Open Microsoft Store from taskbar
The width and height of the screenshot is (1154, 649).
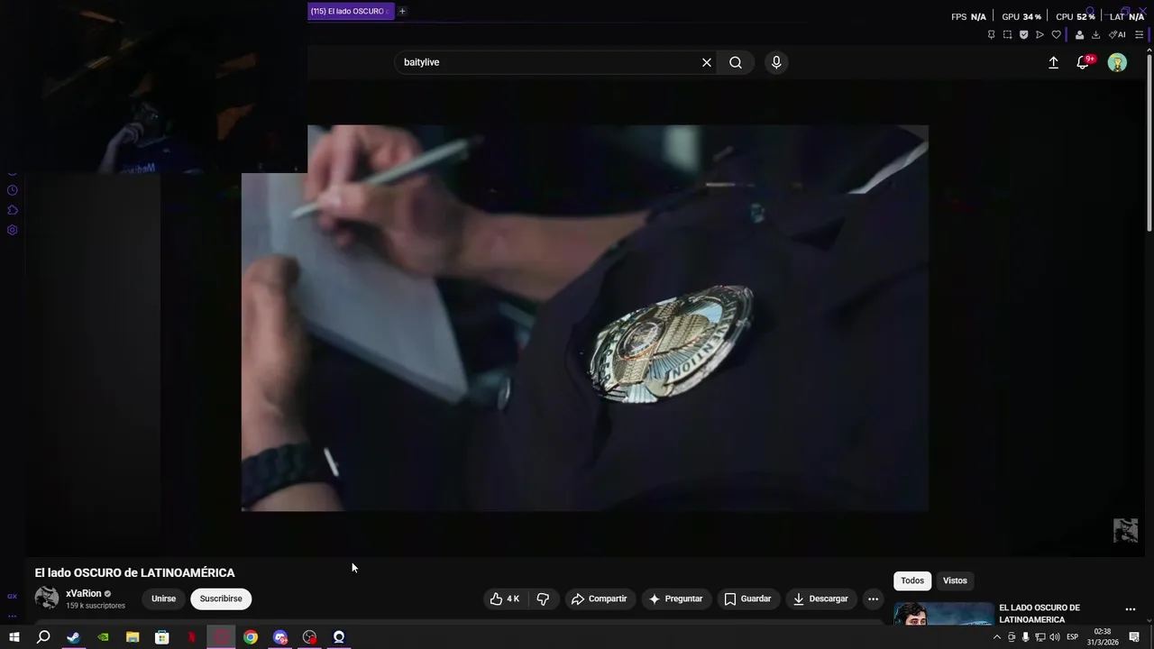coord(162,637)
